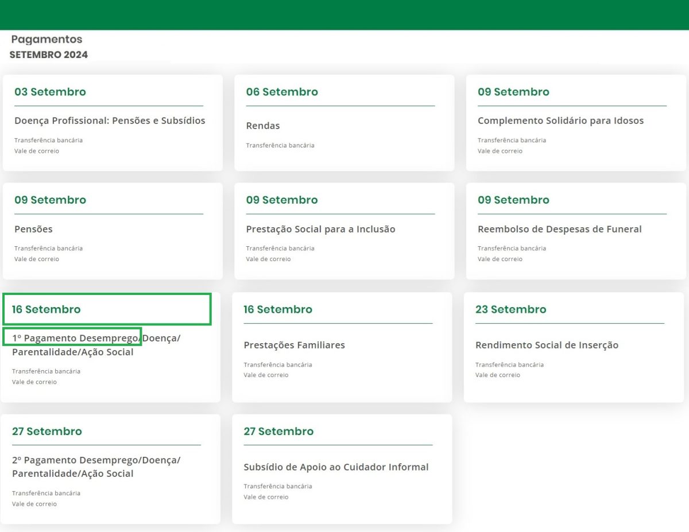
Task: Click "Vale de correio" under Prestações Familiares
Action: click(267, 375)
